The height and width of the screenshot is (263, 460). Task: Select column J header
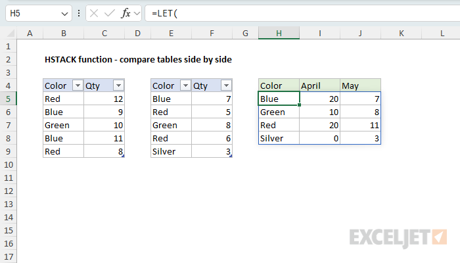point(360,33)
